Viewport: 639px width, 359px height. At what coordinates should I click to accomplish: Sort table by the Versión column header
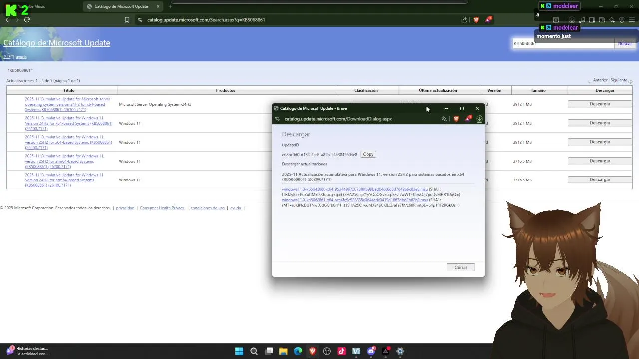tap(494, 90)
